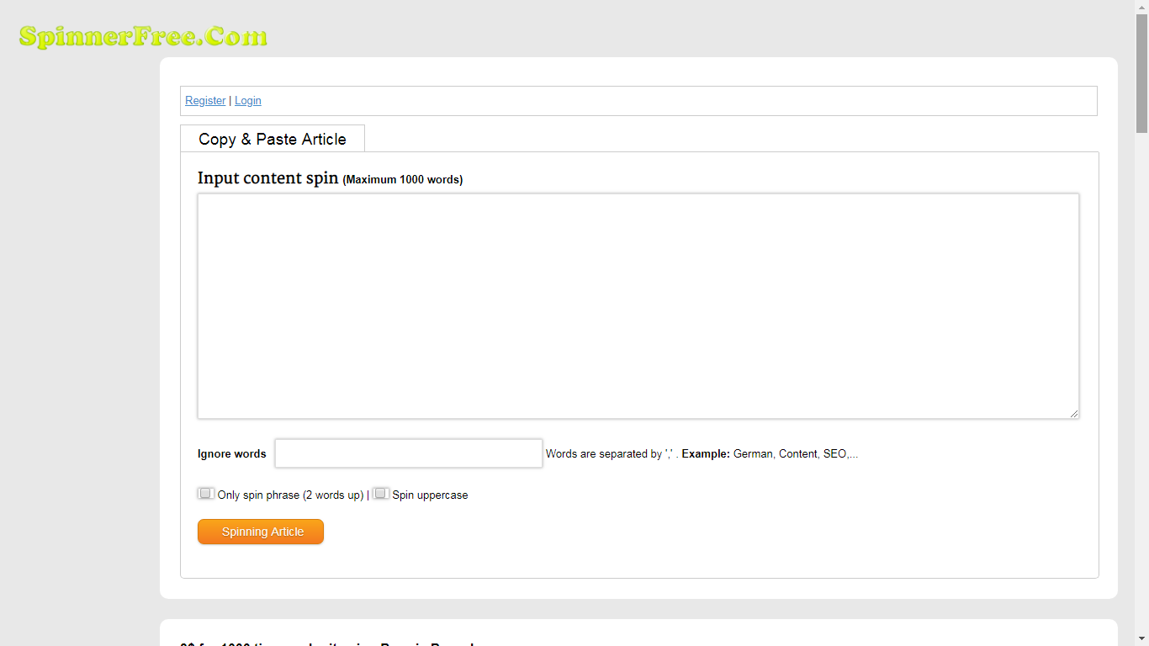Enable Only spin phrase (2 words up)
Image resolution: width=1149 pixels, height=646 pixels.
(206, 494)
